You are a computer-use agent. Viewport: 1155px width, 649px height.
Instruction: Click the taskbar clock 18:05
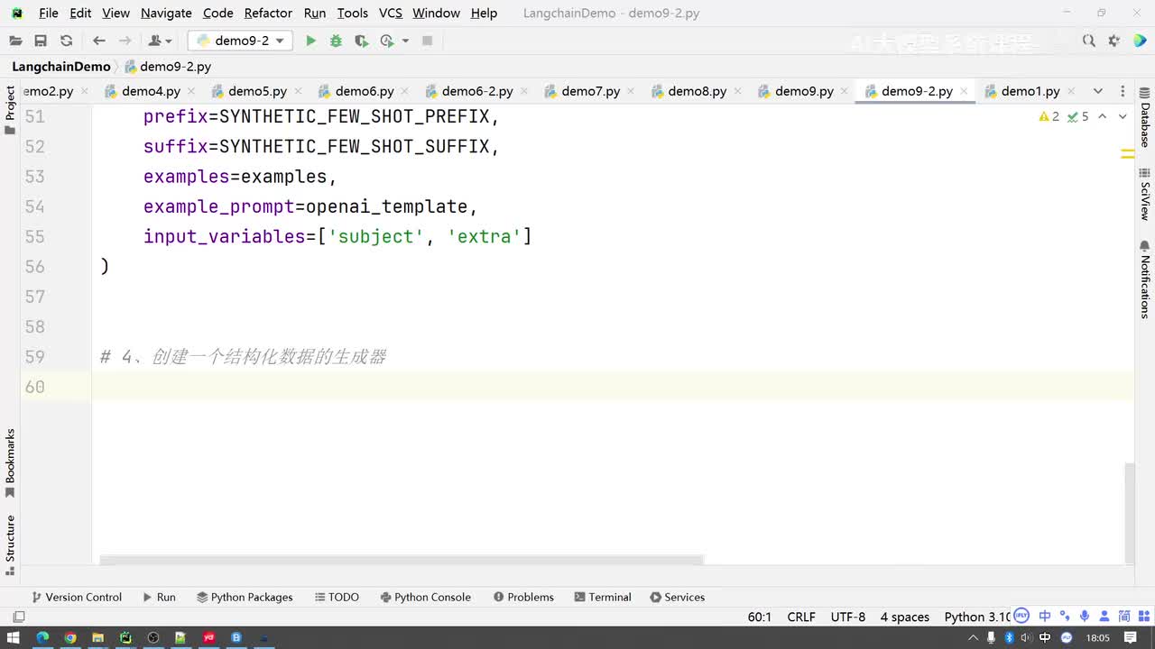1098,637
